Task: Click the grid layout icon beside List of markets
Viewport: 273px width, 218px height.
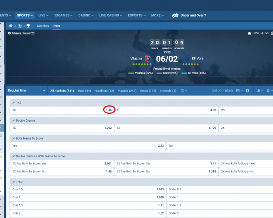Action: (239, 90)
